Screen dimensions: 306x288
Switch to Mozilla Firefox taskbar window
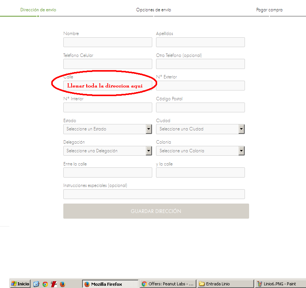pyautogui.click(x=110, y=284)
